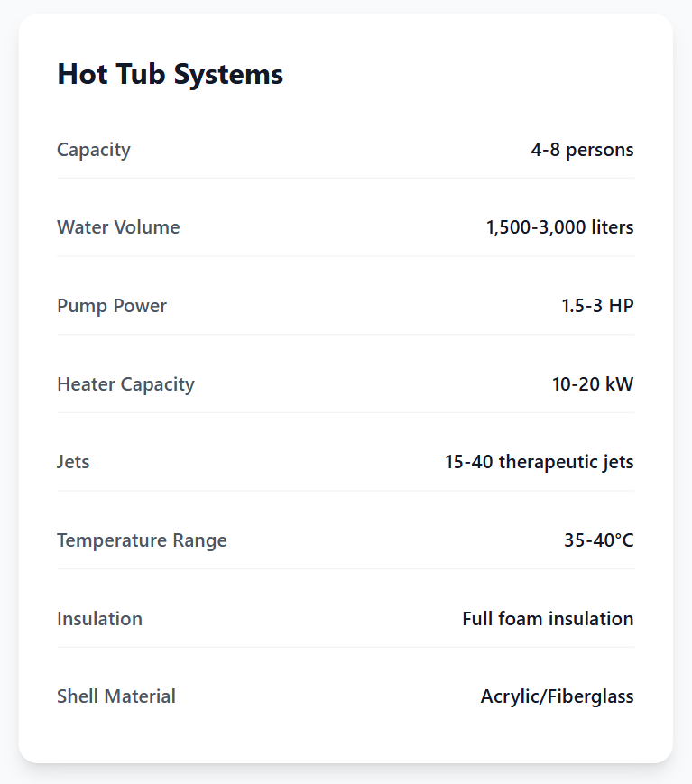Click the Acrylic/Fiberglass value
This screenshot has height=784, width=692.
tap(557, 696)
